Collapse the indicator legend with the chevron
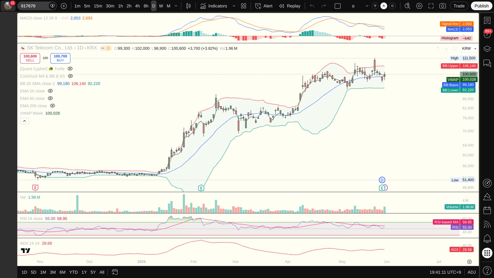This screenshot has width=494, height=278. coord(24,121)
